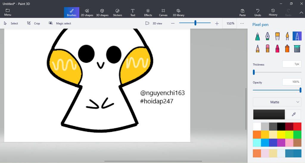305x163 pixels.
Task: Choose the light gray swatch
Action: click(265, 127)
